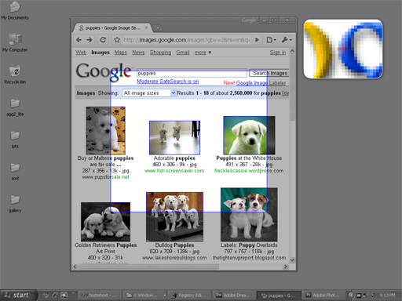Click the '460 x 306 - 9k - jpg' text

coord(174,165)
